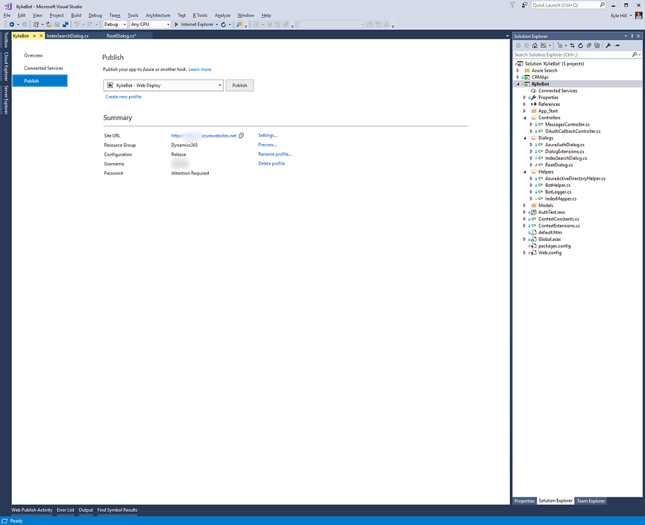
Task: Toggle Show All Files in Solution Explorer
Action: click(x=598, y=45)
